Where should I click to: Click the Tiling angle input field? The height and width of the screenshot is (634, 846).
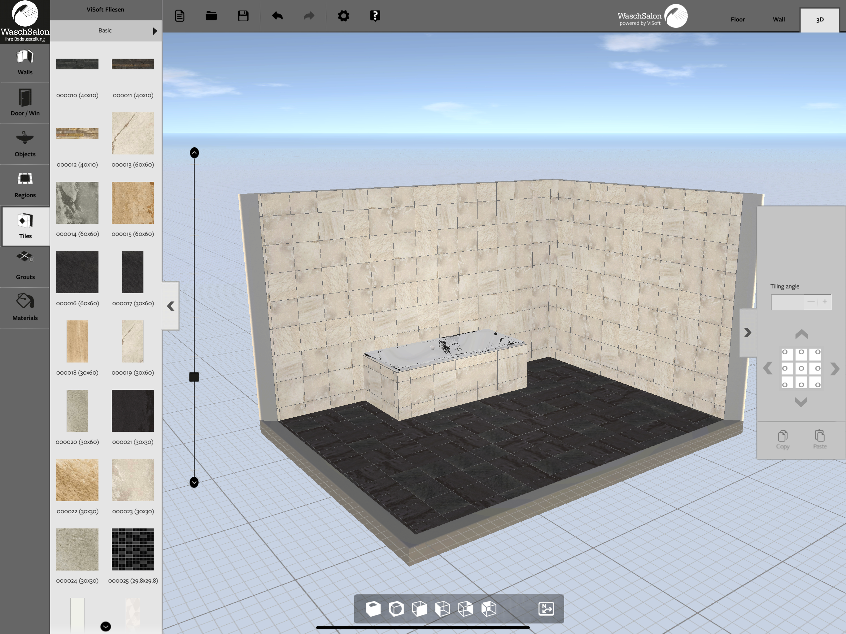pos(788,302)
